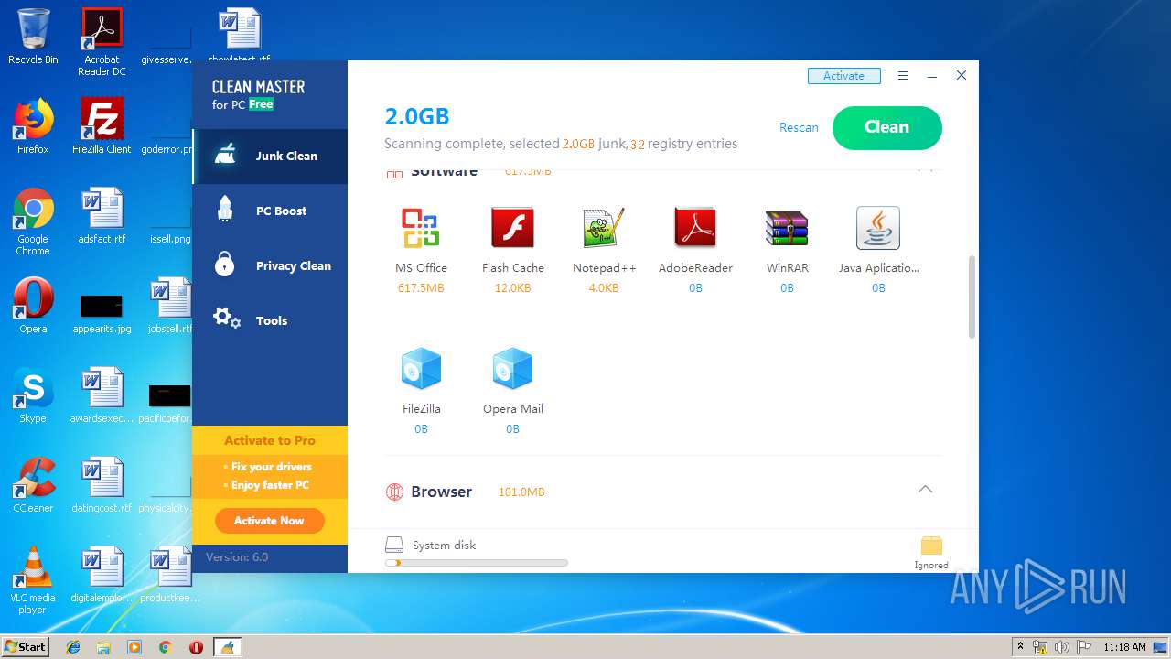Image resolution: width=1171 pixels, height=659 pixels.
Task: Switch to Junk Clean tab
Action: point(270,156)
